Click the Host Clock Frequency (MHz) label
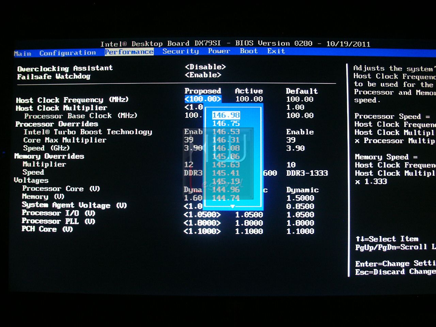Image resolution: width=436 pixels, height=327 pixels. 72,100
